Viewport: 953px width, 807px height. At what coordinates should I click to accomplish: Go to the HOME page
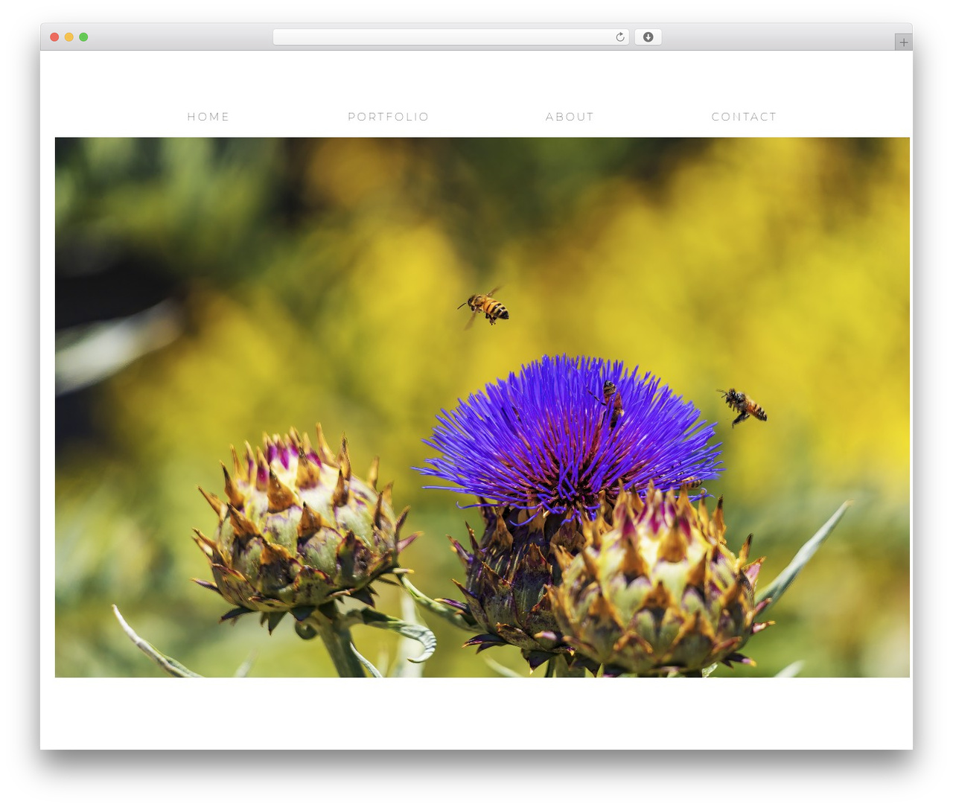pyautogui.click(x=208, y=117)
